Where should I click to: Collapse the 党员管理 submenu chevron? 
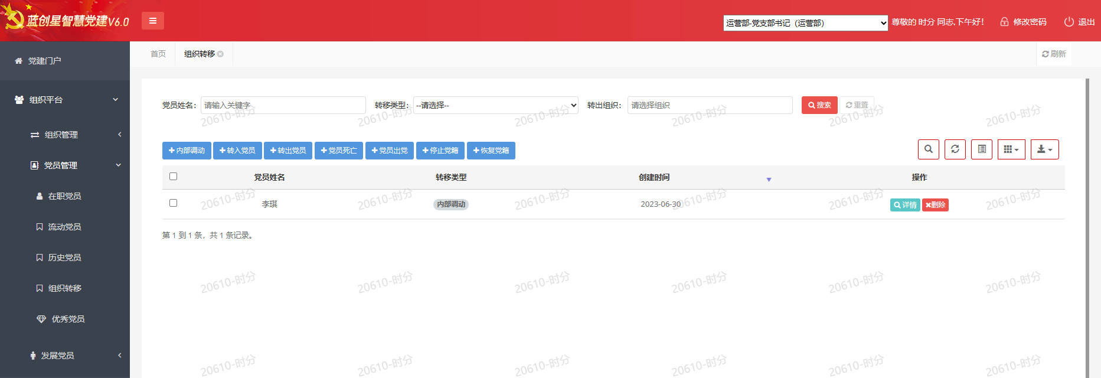119,165
